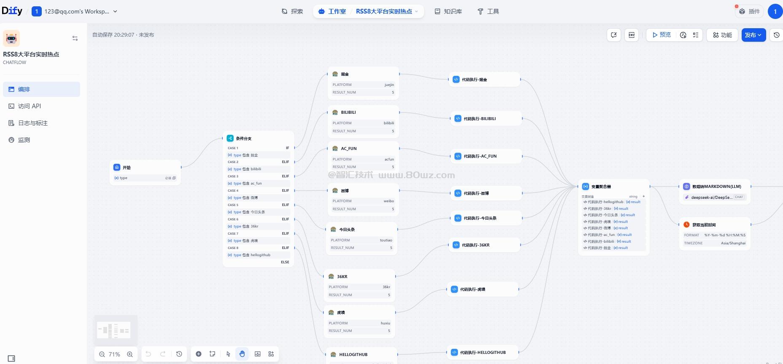Open the 工作室 (Studio) tab

[x=332, y=11]
